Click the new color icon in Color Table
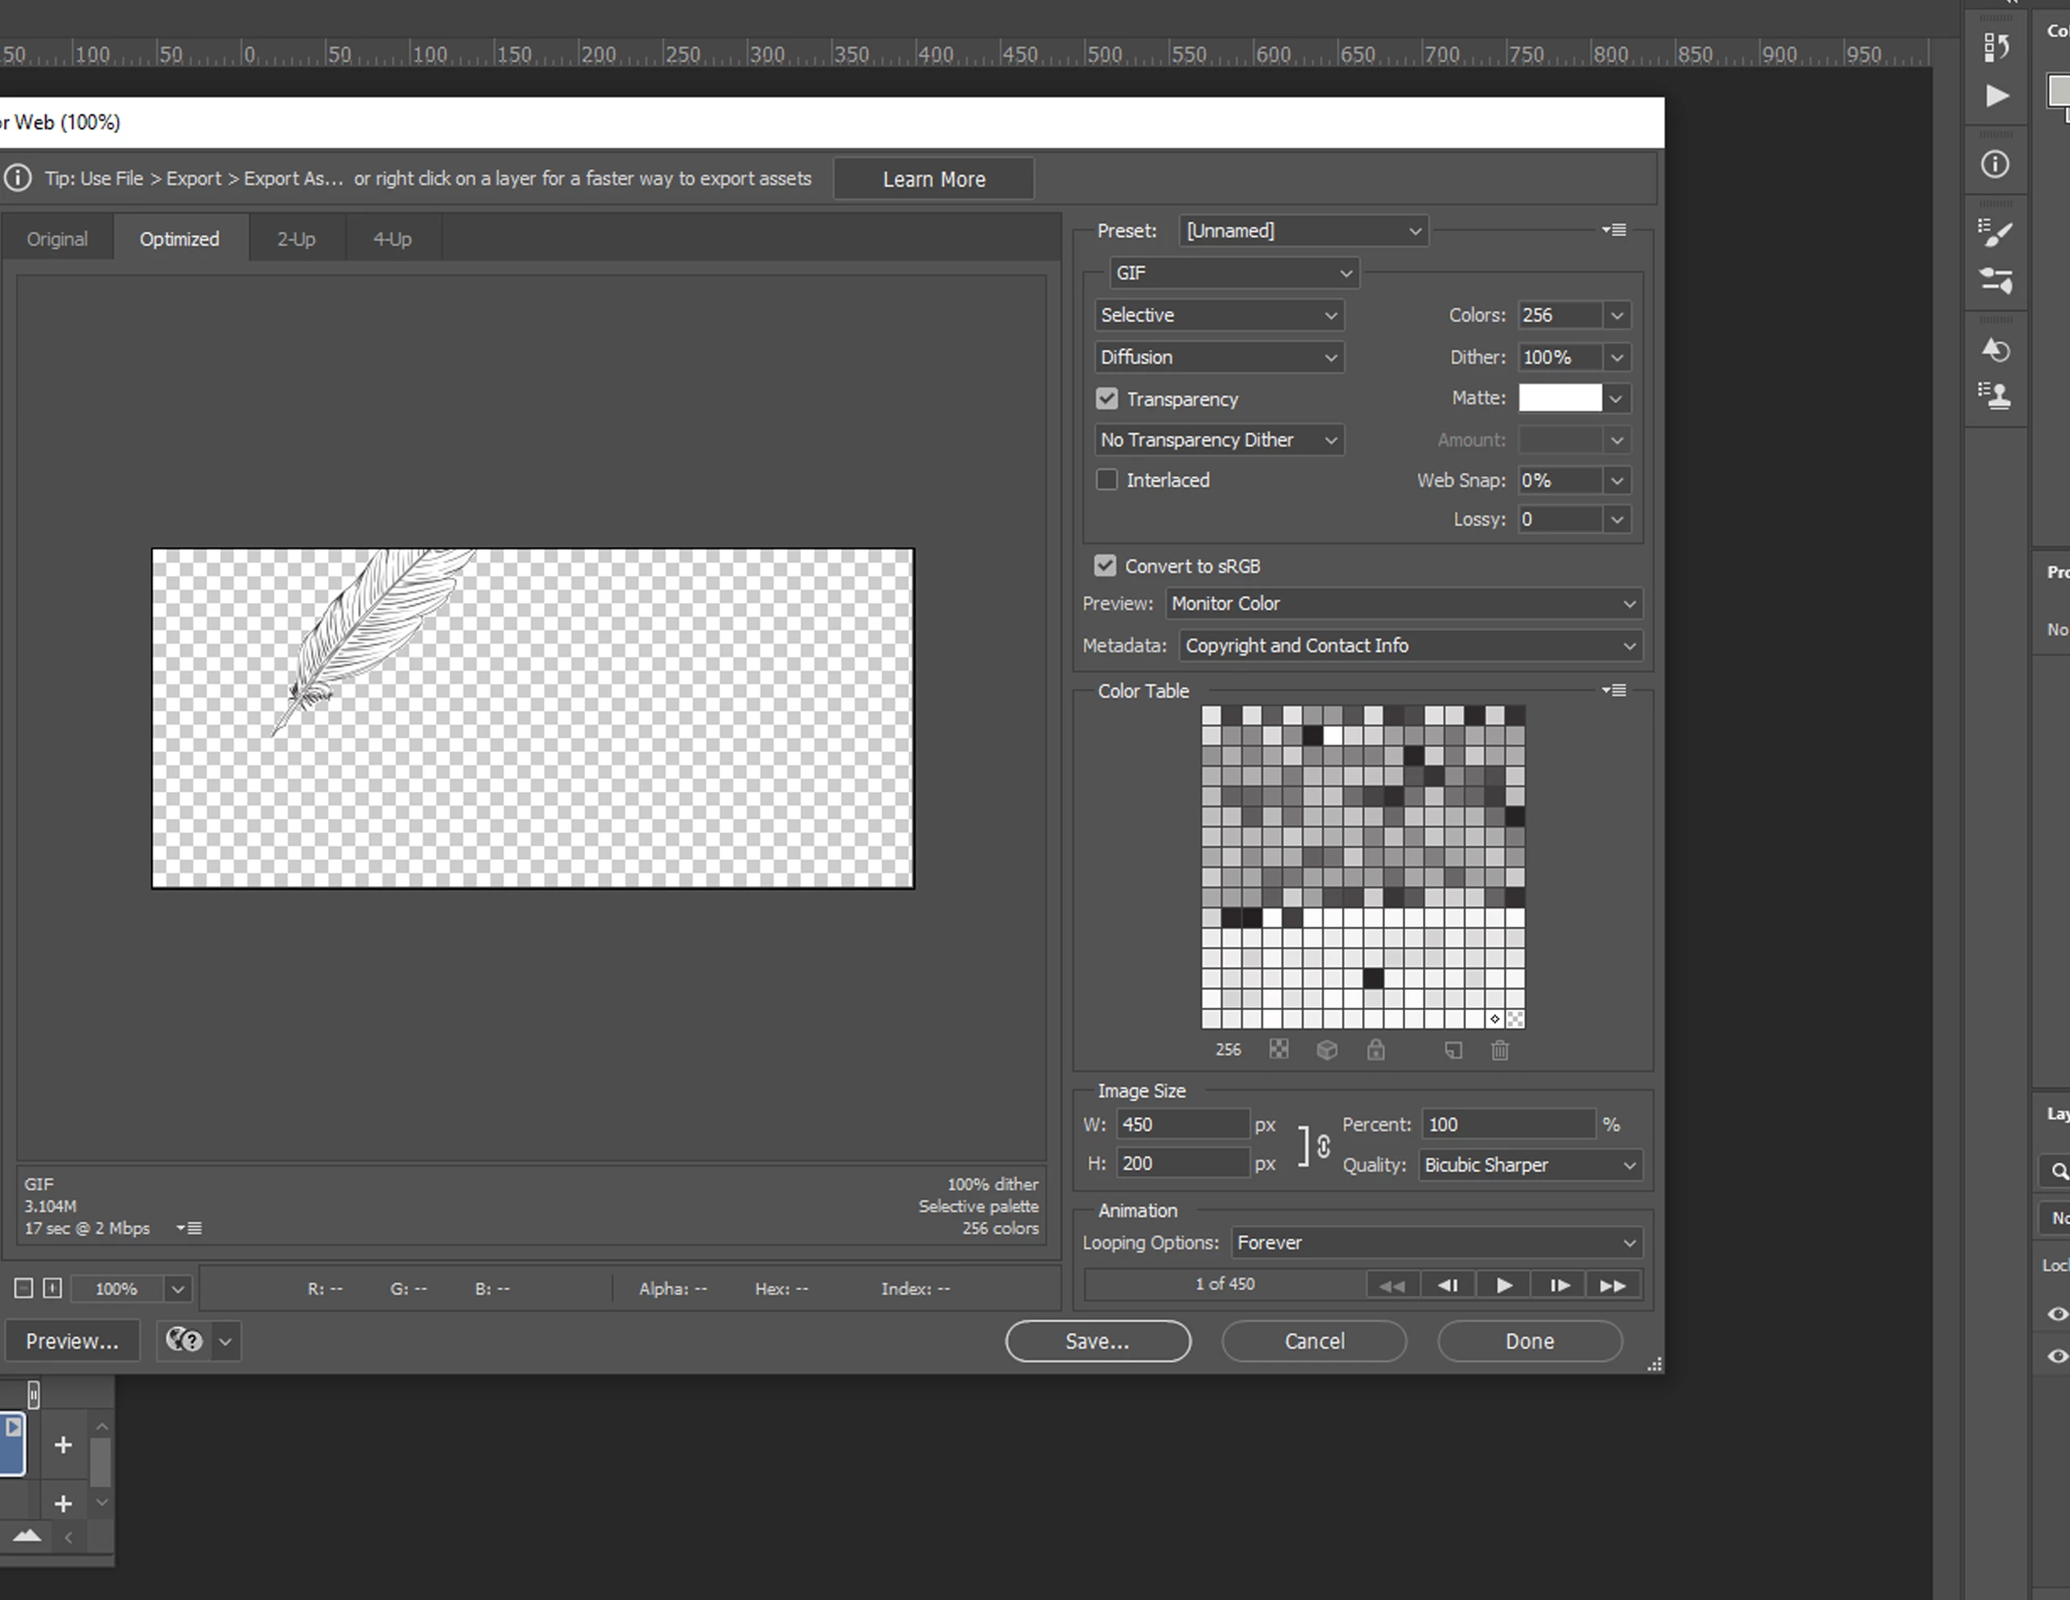 coord(1453,1050)
